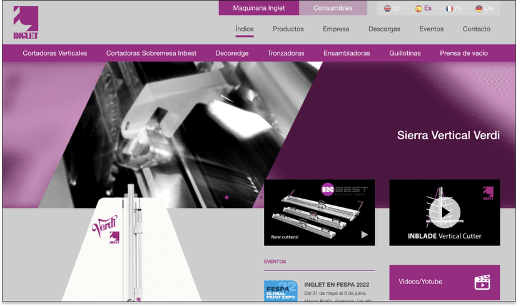Viewport: 518px width, 306px height.
Task: Go to Prensa de vacío category
Action: (464, 53)
